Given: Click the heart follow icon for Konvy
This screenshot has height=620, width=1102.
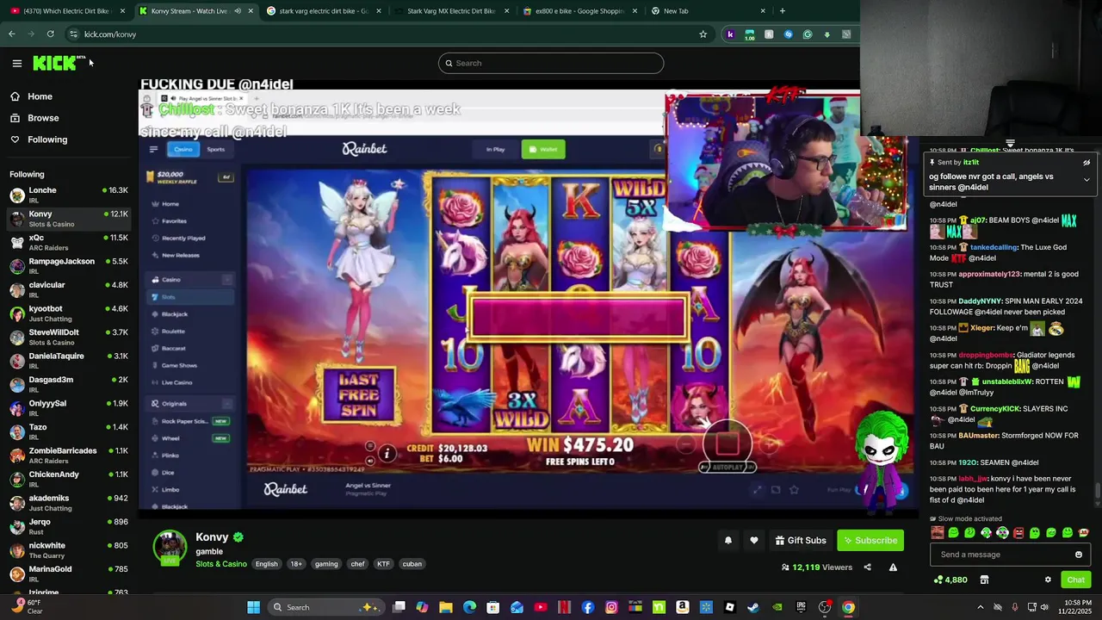Looking at the screenshot, I should [753, 541].
